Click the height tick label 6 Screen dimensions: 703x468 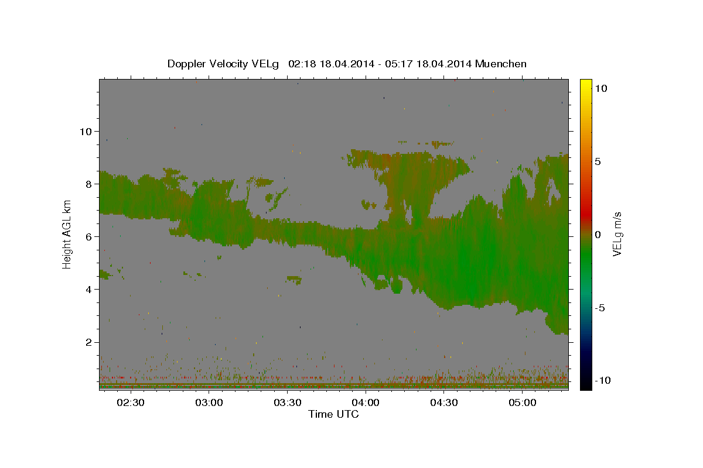[x=89, y=236]
